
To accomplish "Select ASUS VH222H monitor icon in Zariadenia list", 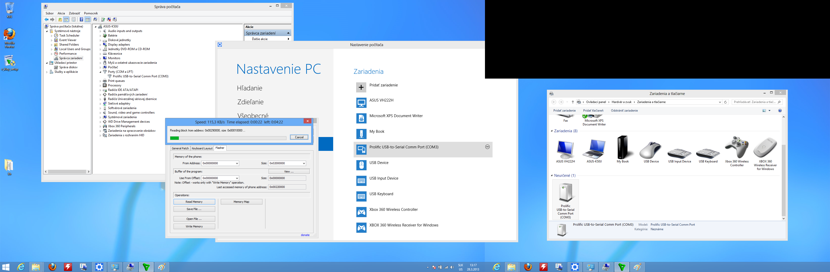I will tap(361, 103).
